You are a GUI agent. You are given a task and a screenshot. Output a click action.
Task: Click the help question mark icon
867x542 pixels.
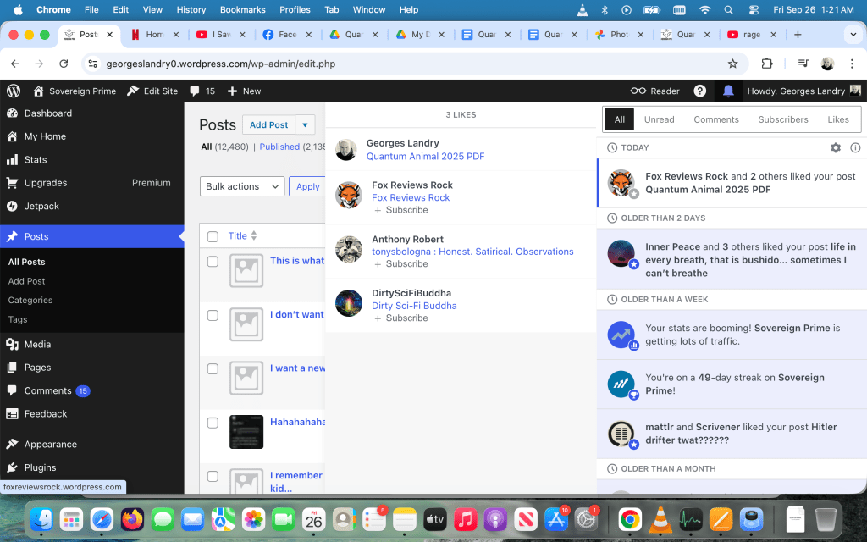pos(699,91)
